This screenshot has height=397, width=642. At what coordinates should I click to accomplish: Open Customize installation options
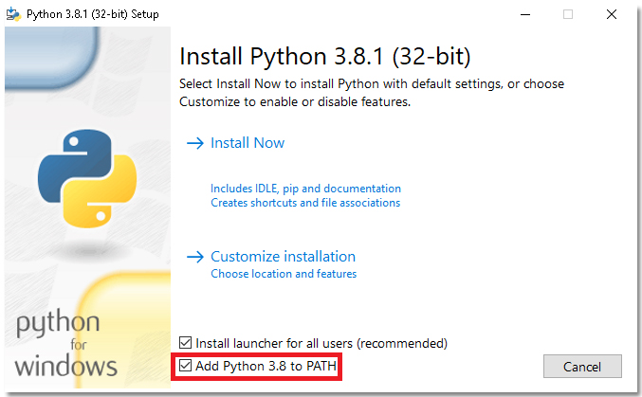point(283,257)
